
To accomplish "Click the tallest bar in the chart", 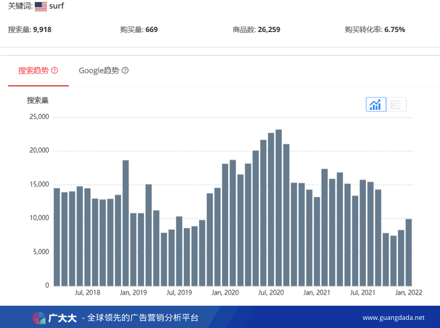I will [x=279, y=207].
